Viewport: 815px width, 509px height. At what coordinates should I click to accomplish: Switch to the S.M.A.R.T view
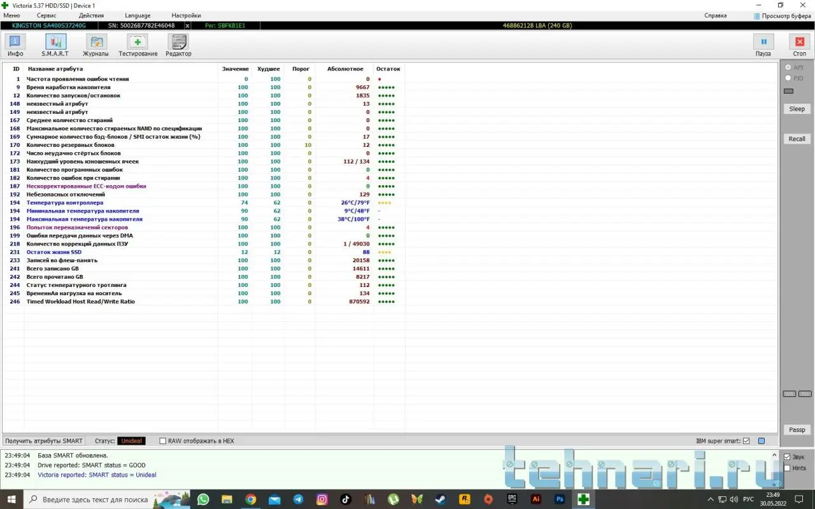(55, 45)
